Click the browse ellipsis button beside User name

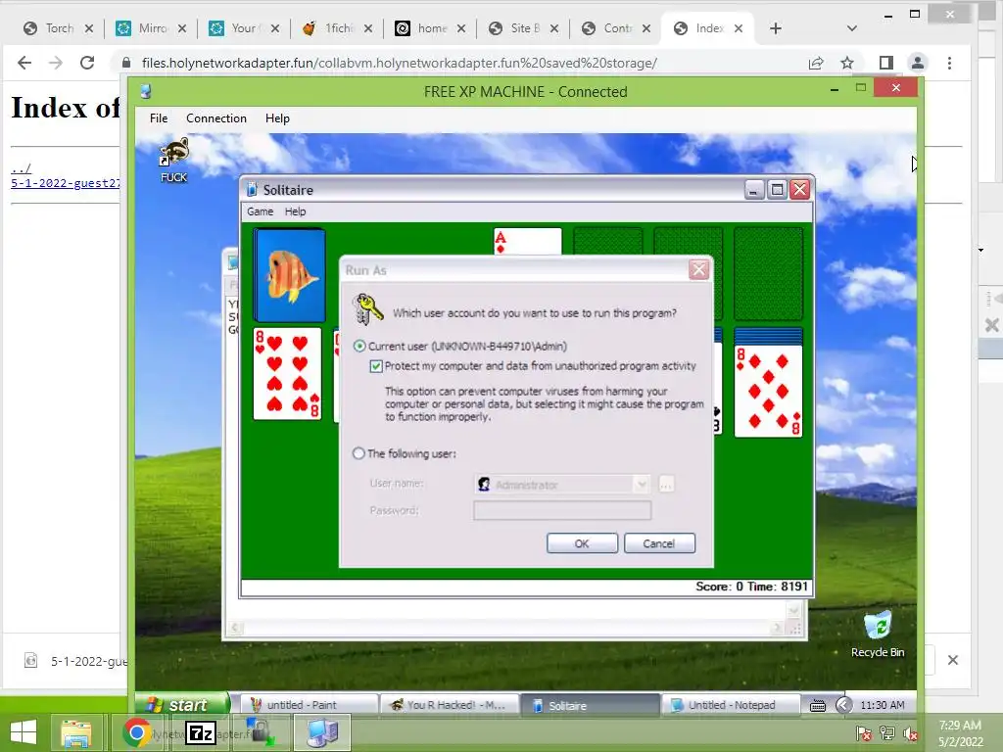[x=666, y=484]
